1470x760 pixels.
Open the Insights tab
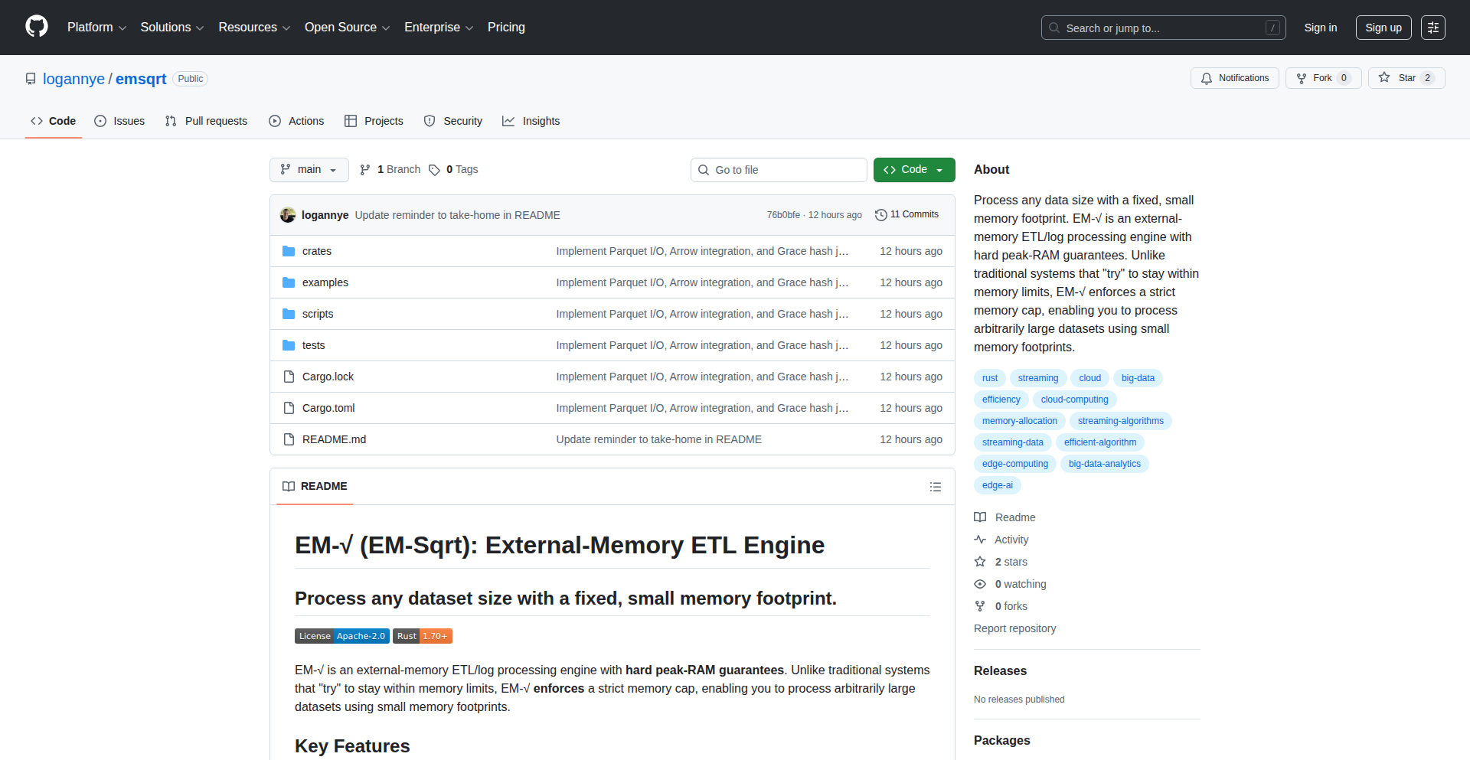pyautogui.click(x=531, y=121)
